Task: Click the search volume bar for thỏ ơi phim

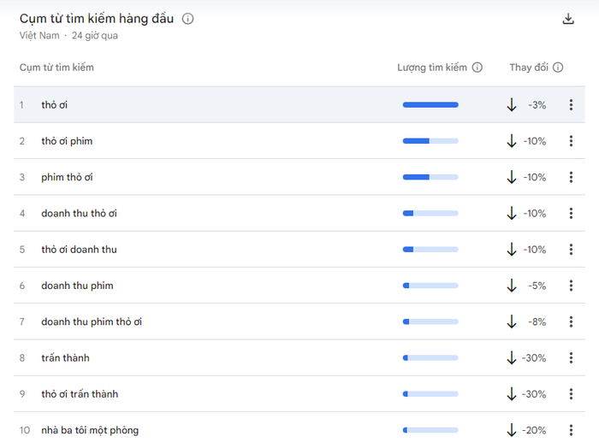Action: click(x=430, y=141)
